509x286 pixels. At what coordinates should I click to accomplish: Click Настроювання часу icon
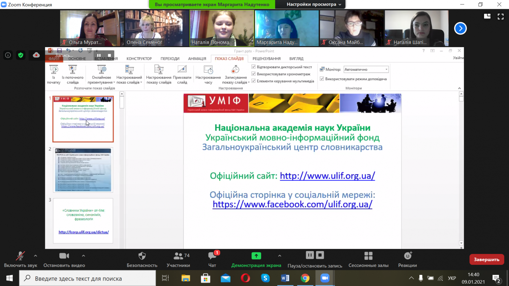pyautogui.click(x=208, y=70)
